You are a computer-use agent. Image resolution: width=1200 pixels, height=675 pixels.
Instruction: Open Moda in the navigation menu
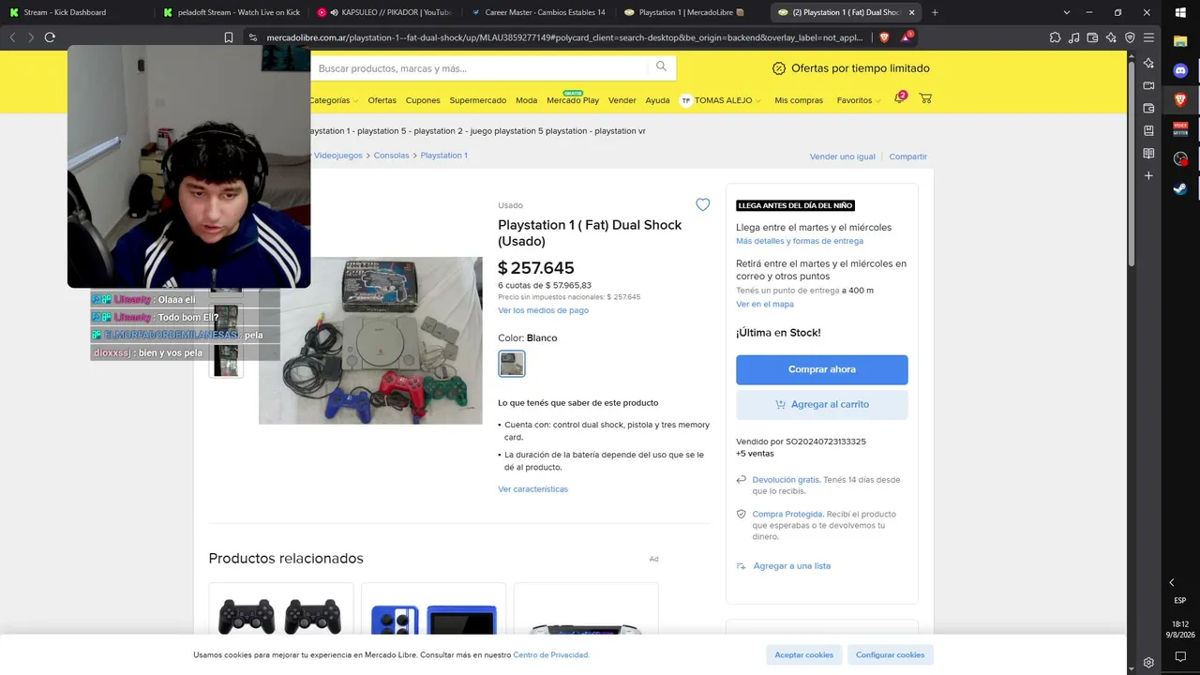pyautogui.click(x=526, y=100)
